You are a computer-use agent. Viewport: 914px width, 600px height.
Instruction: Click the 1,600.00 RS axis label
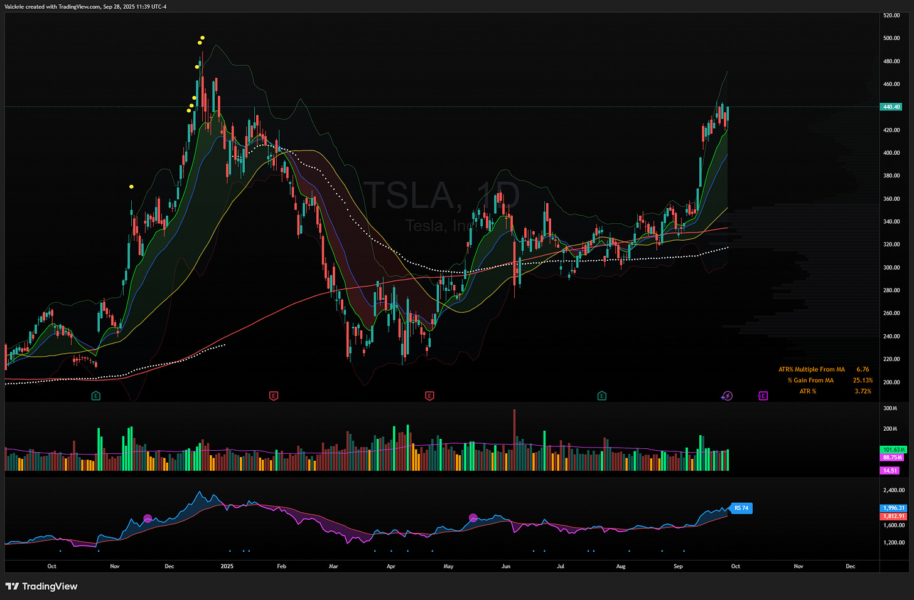click(894, 525)
